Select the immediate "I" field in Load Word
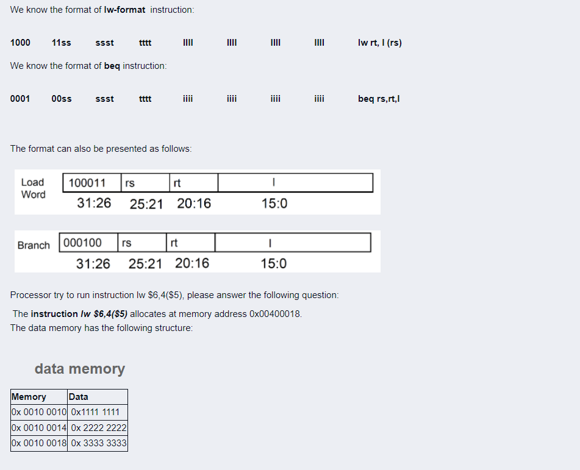 (273, 182)
